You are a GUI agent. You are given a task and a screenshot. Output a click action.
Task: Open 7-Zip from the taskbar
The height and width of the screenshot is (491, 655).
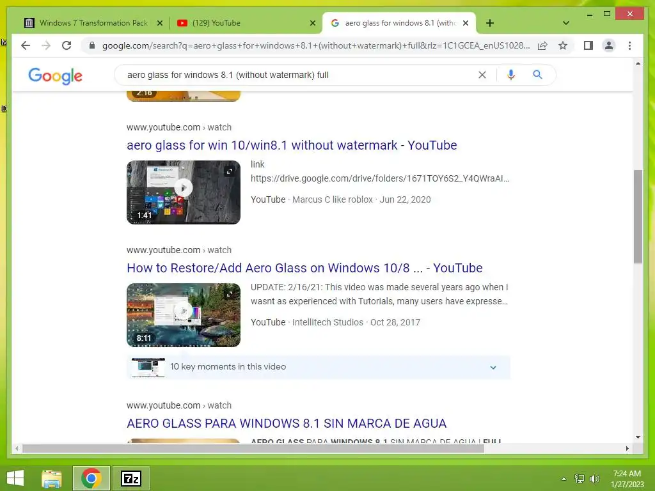[x=130, y=478]
